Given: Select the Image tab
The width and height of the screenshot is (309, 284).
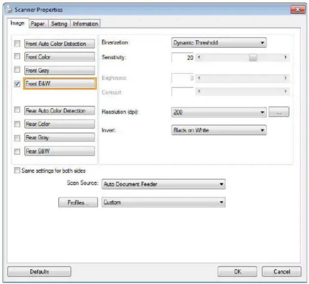Looking at the screenshot, I should pos(18,23).
